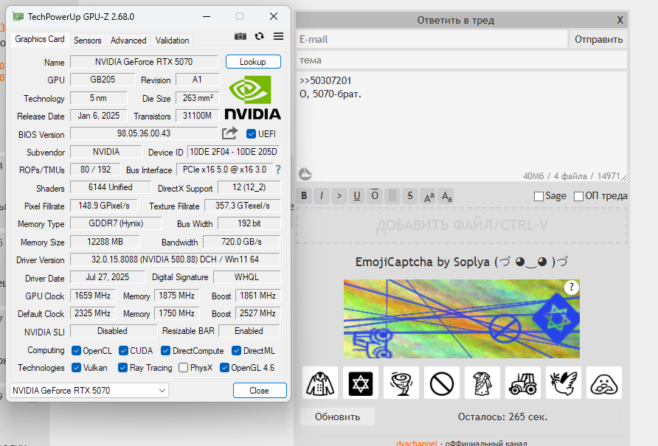Switch to the Validation tab
The width and height of the screenshot is (658, 446).
tap(172, 41)
